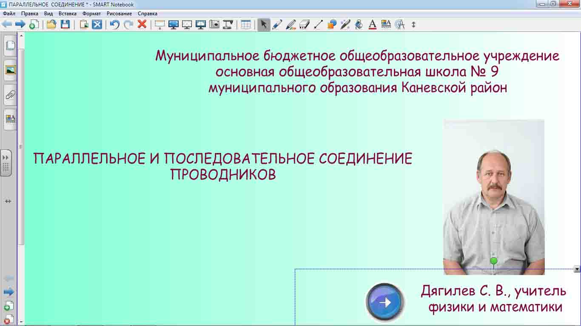Click the blue X toolbar icon

coord(97,24)
